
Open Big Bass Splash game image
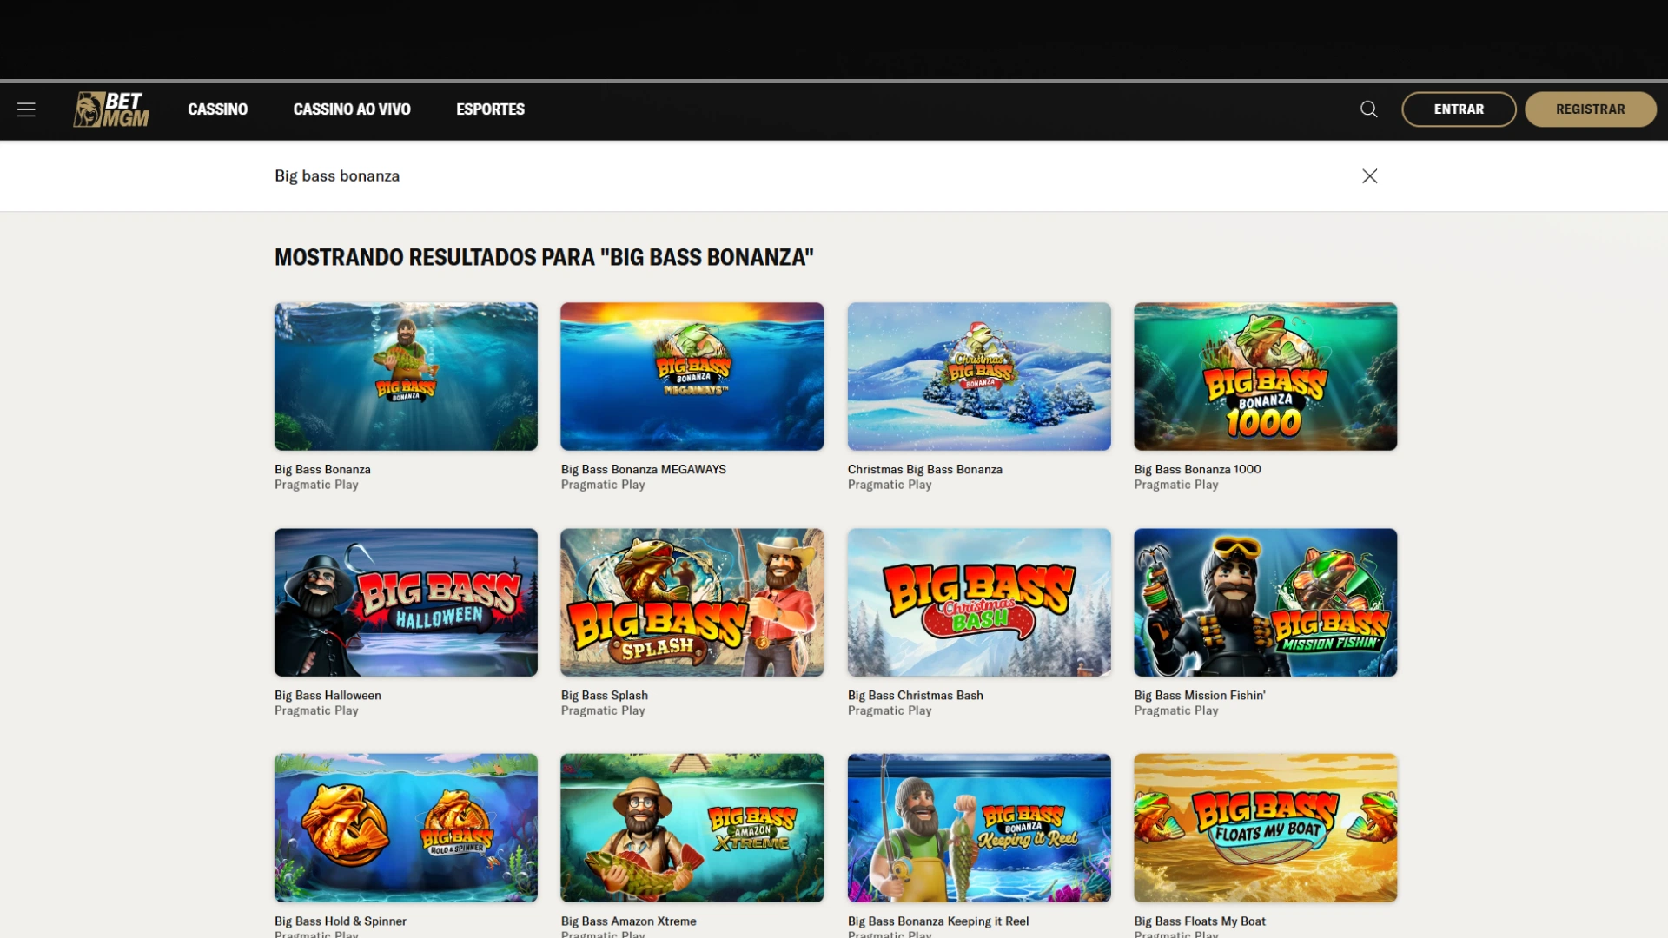[x=692, y=602]
